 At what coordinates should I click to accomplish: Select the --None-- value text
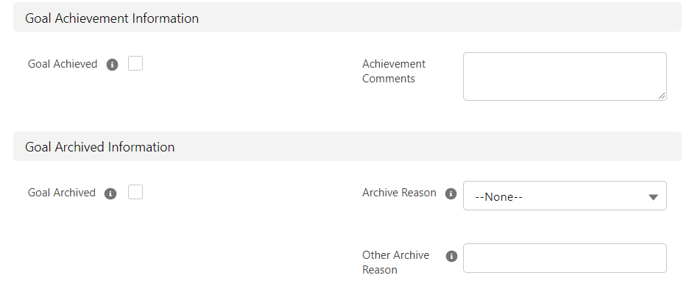click(x=498, y=197)
